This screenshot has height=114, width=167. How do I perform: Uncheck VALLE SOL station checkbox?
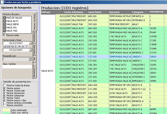[5, 27]
